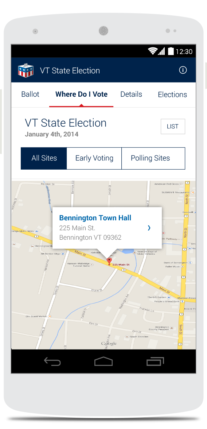Tap the Android home navigation icon
This screenshot has height=429, width=207.
click(103, 362)
